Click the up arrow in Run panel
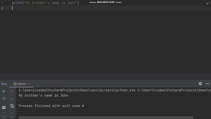 (x=12, y=92)
